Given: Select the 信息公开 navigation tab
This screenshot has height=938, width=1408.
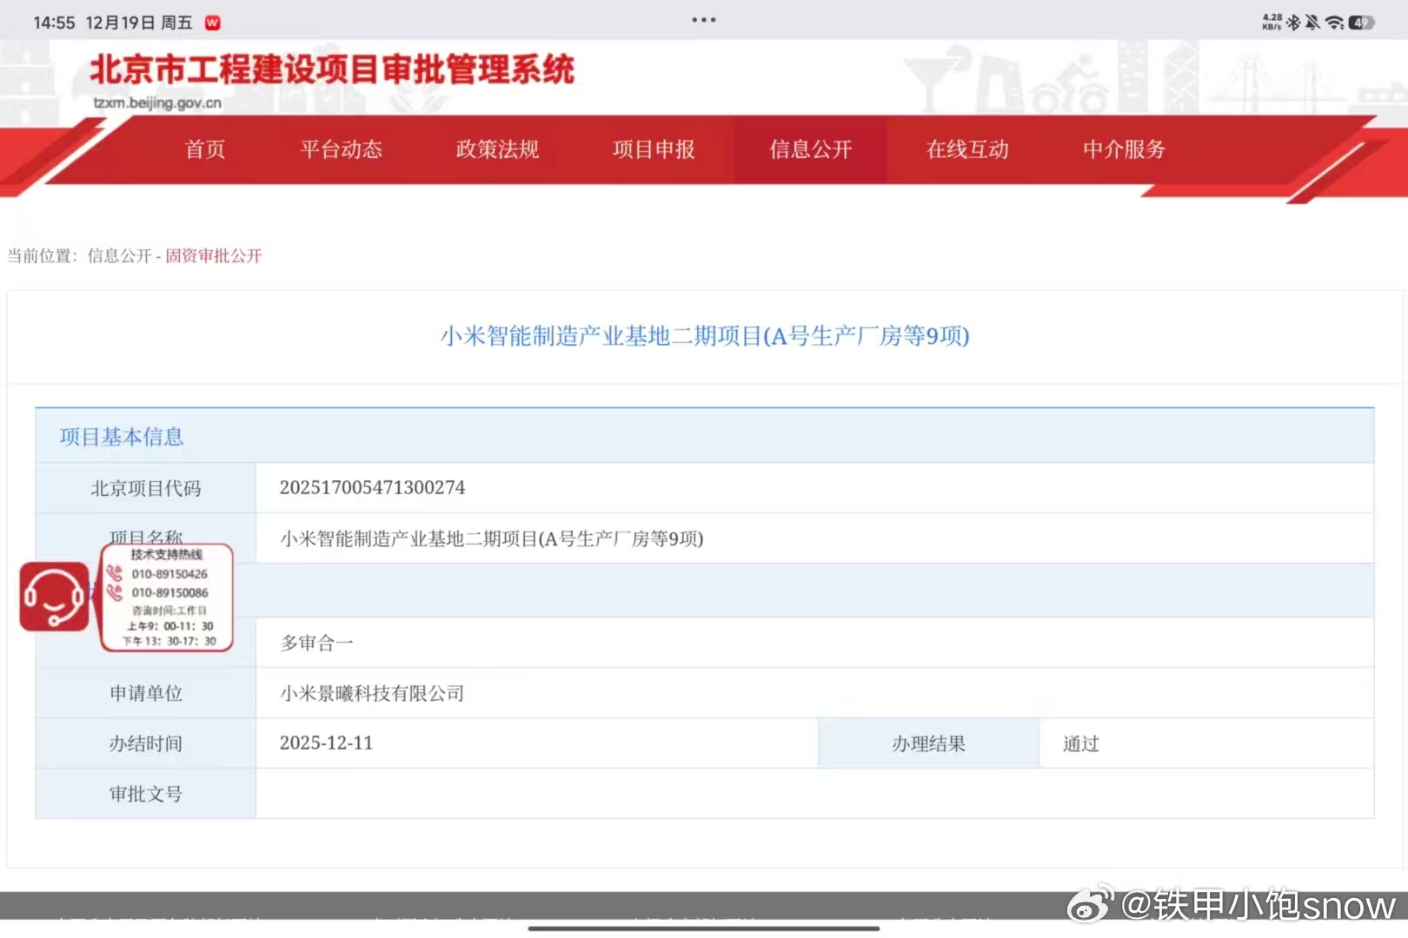Looking at the screenshot, I should pos(810,149).
